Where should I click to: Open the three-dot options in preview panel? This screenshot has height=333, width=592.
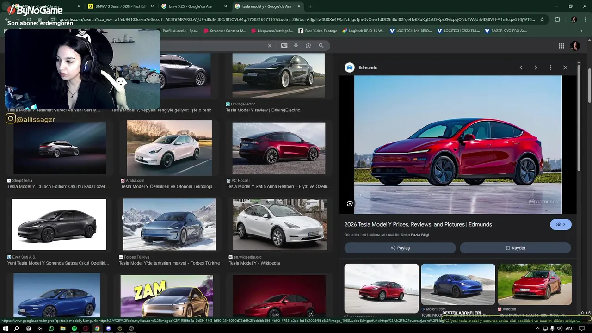[550, 68]
